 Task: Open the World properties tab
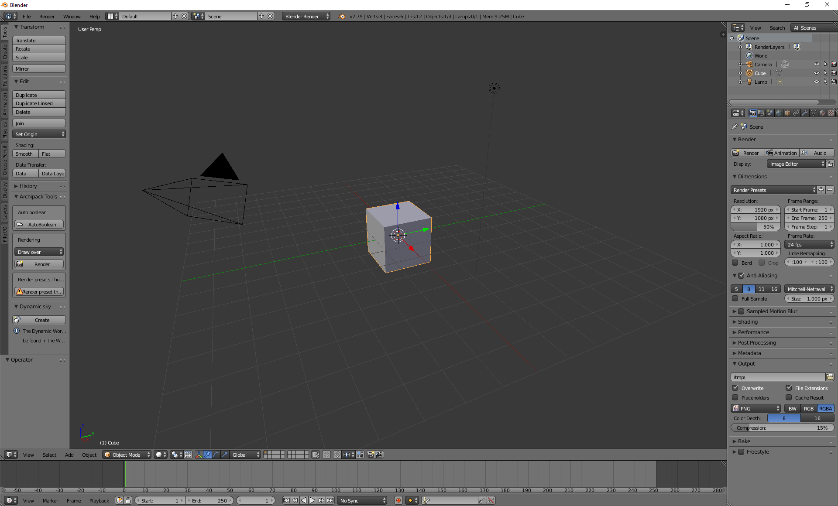(779, 113)
